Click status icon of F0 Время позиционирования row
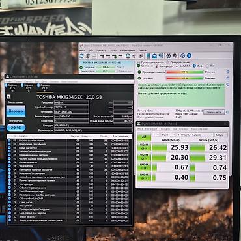The width and height of the screenshot is (241, 241). [x=9, y=220]
